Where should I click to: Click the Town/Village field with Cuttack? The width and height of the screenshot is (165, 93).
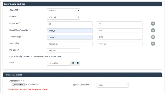pyautogui.click(x=70, y=37)
